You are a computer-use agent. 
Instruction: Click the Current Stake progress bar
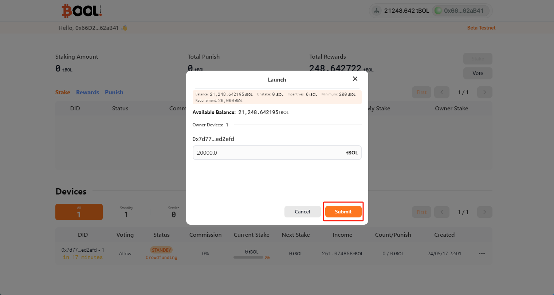249,257
